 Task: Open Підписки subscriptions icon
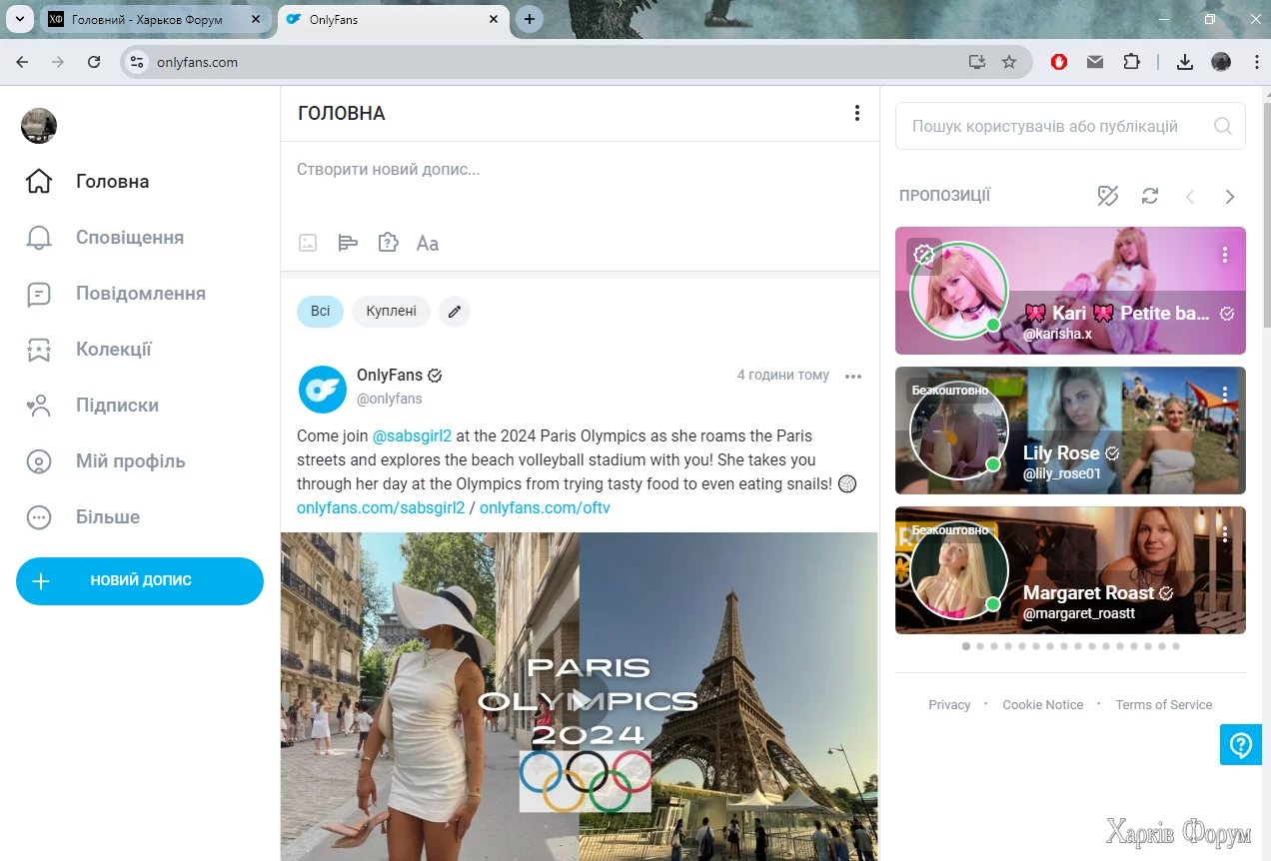pyautogui.click(x=39, y=406)
